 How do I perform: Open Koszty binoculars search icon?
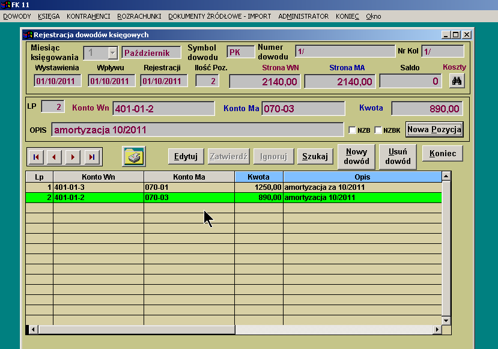pos(457,81)
